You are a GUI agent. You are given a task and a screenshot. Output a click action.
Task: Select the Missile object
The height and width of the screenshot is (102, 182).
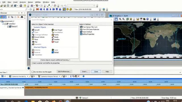(55, 37)
